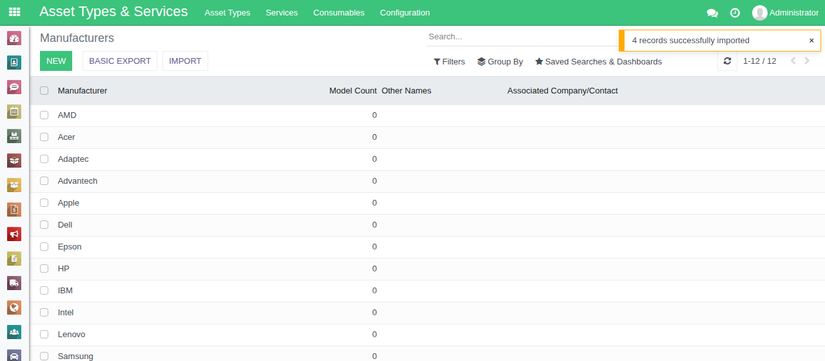Screen dimensions: 825x361
Task: Tick the AMD row checkbox
Action: (x=44, y=115)
